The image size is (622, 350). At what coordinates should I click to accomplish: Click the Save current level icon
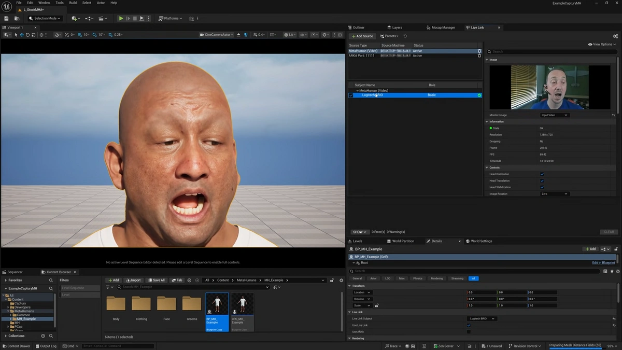click(6, 18)
